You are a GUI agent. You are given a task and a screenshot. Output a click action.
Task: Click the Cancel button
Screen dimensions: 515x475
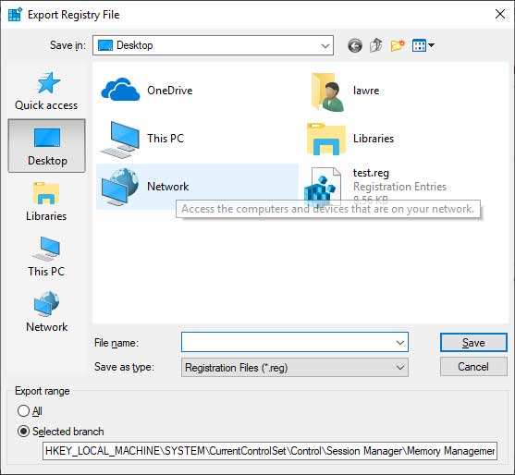click(473, 367)
